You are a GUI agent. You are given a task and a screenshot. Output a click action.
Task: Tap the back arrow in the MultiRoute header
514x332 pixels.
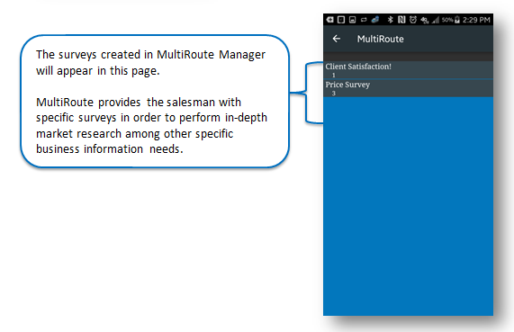pos(337,39)
